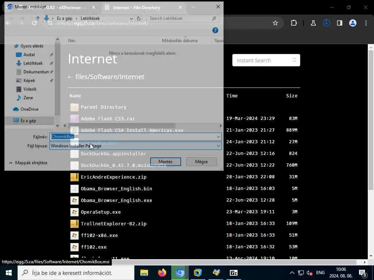This screenshot has width=374, height=280.
Task: Click the up-folder arrow in the save dialog
Action: pyautogui.click(x=38, y=18)
